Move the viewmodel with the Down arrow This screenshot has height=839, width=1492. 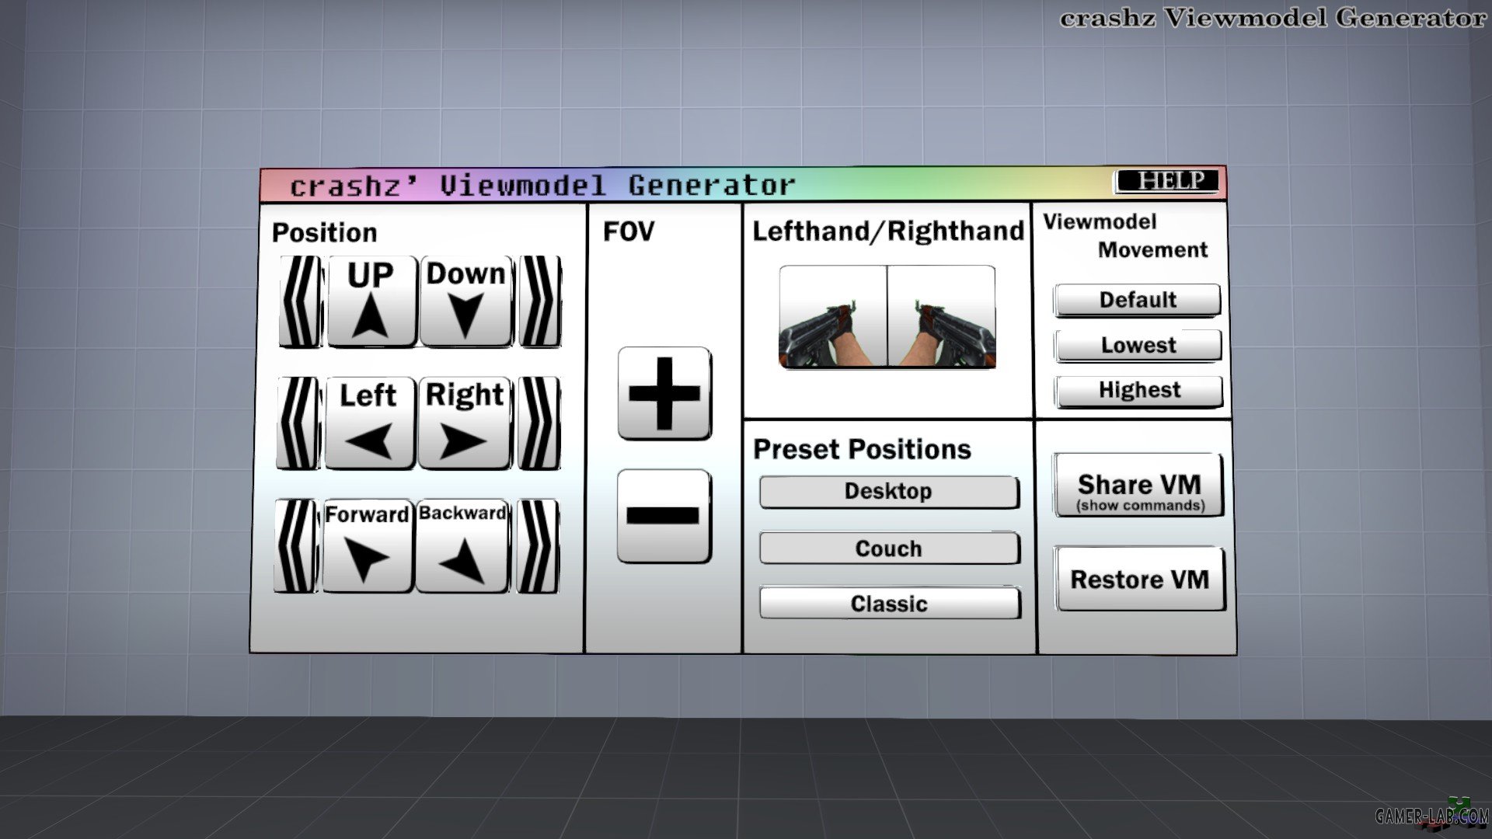tap(466, 301)
